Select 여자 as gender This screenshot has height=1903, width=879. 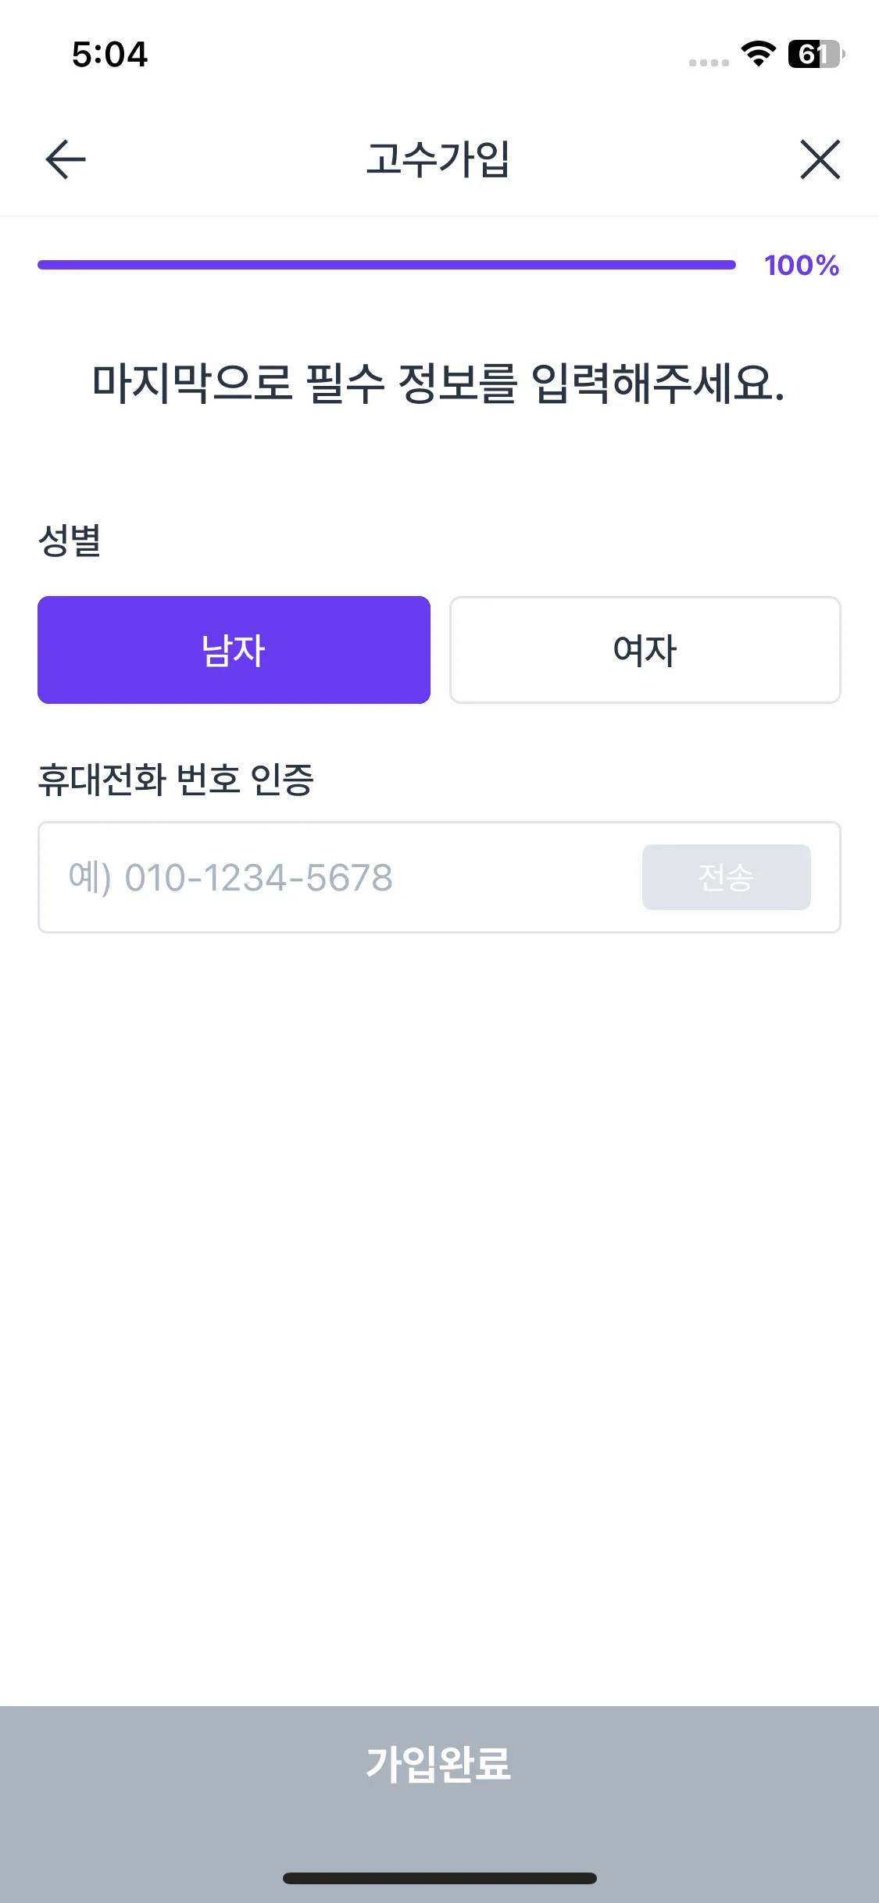(645, 650)
